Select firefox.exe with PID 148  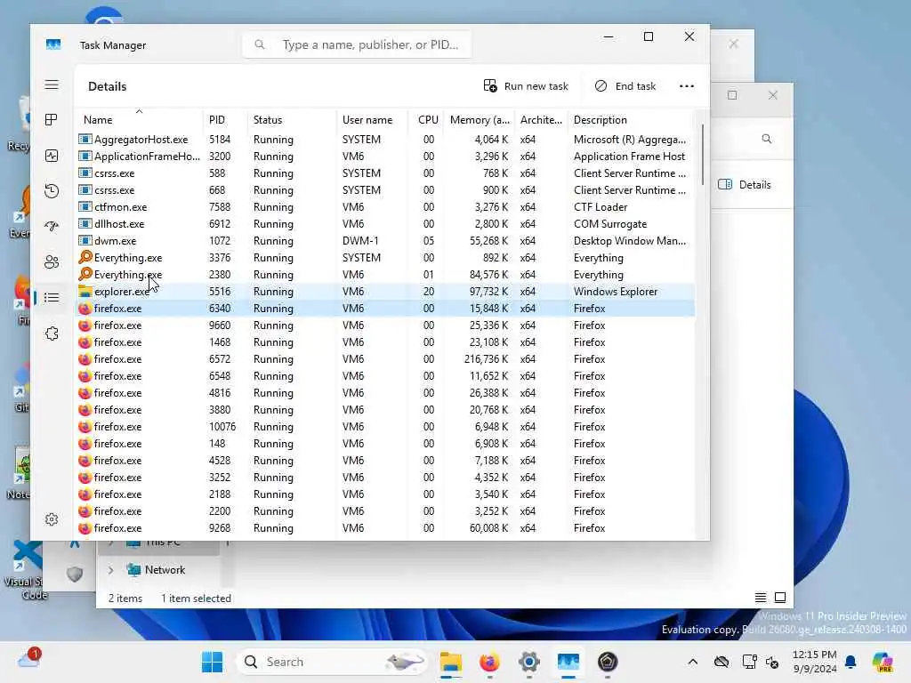pyautogui.click(x=385, y=444)
